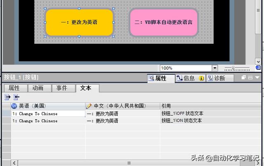
Task: Click right-middle resize handle of yellow button
Action: [x=113, y=22]
